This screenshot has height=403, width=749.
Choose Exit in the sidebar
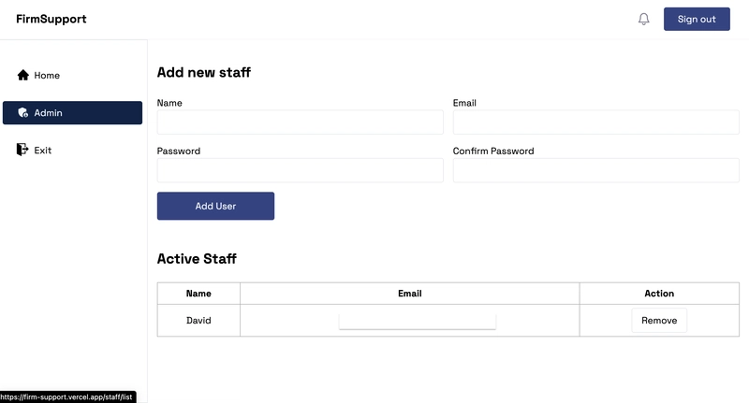(x=73, y=150)
